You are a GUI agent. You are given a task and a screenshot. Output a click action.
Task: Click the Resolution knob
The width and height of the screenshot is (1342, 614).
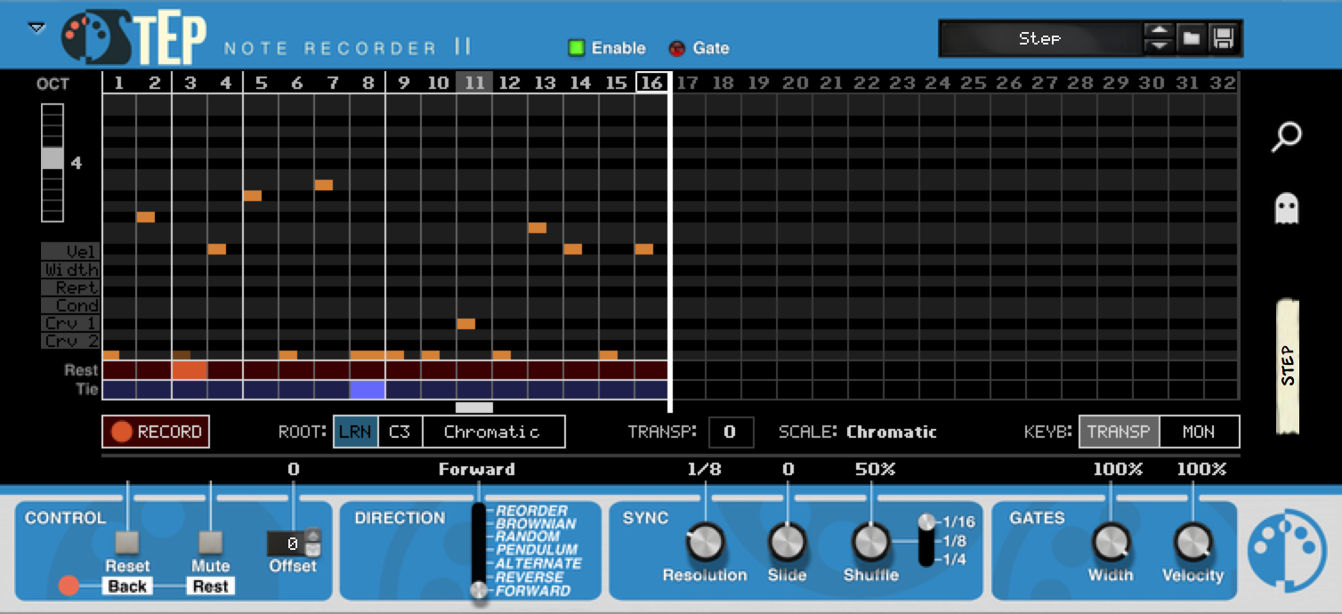tap(705, 541)
